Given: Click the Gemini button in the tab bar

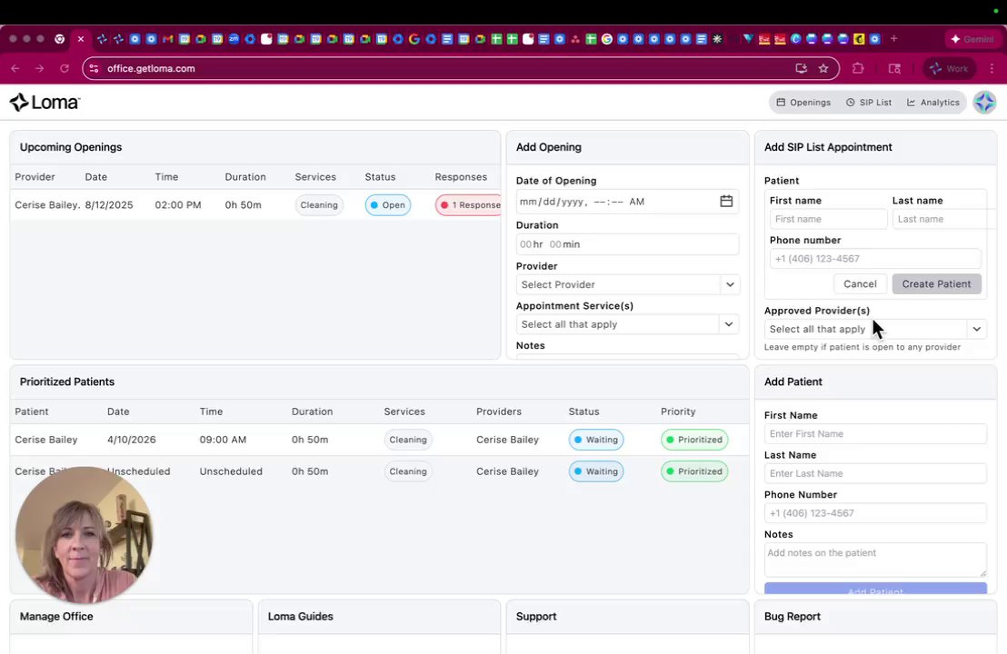Looking at the screenshot, I should click(x=972, y=39).
